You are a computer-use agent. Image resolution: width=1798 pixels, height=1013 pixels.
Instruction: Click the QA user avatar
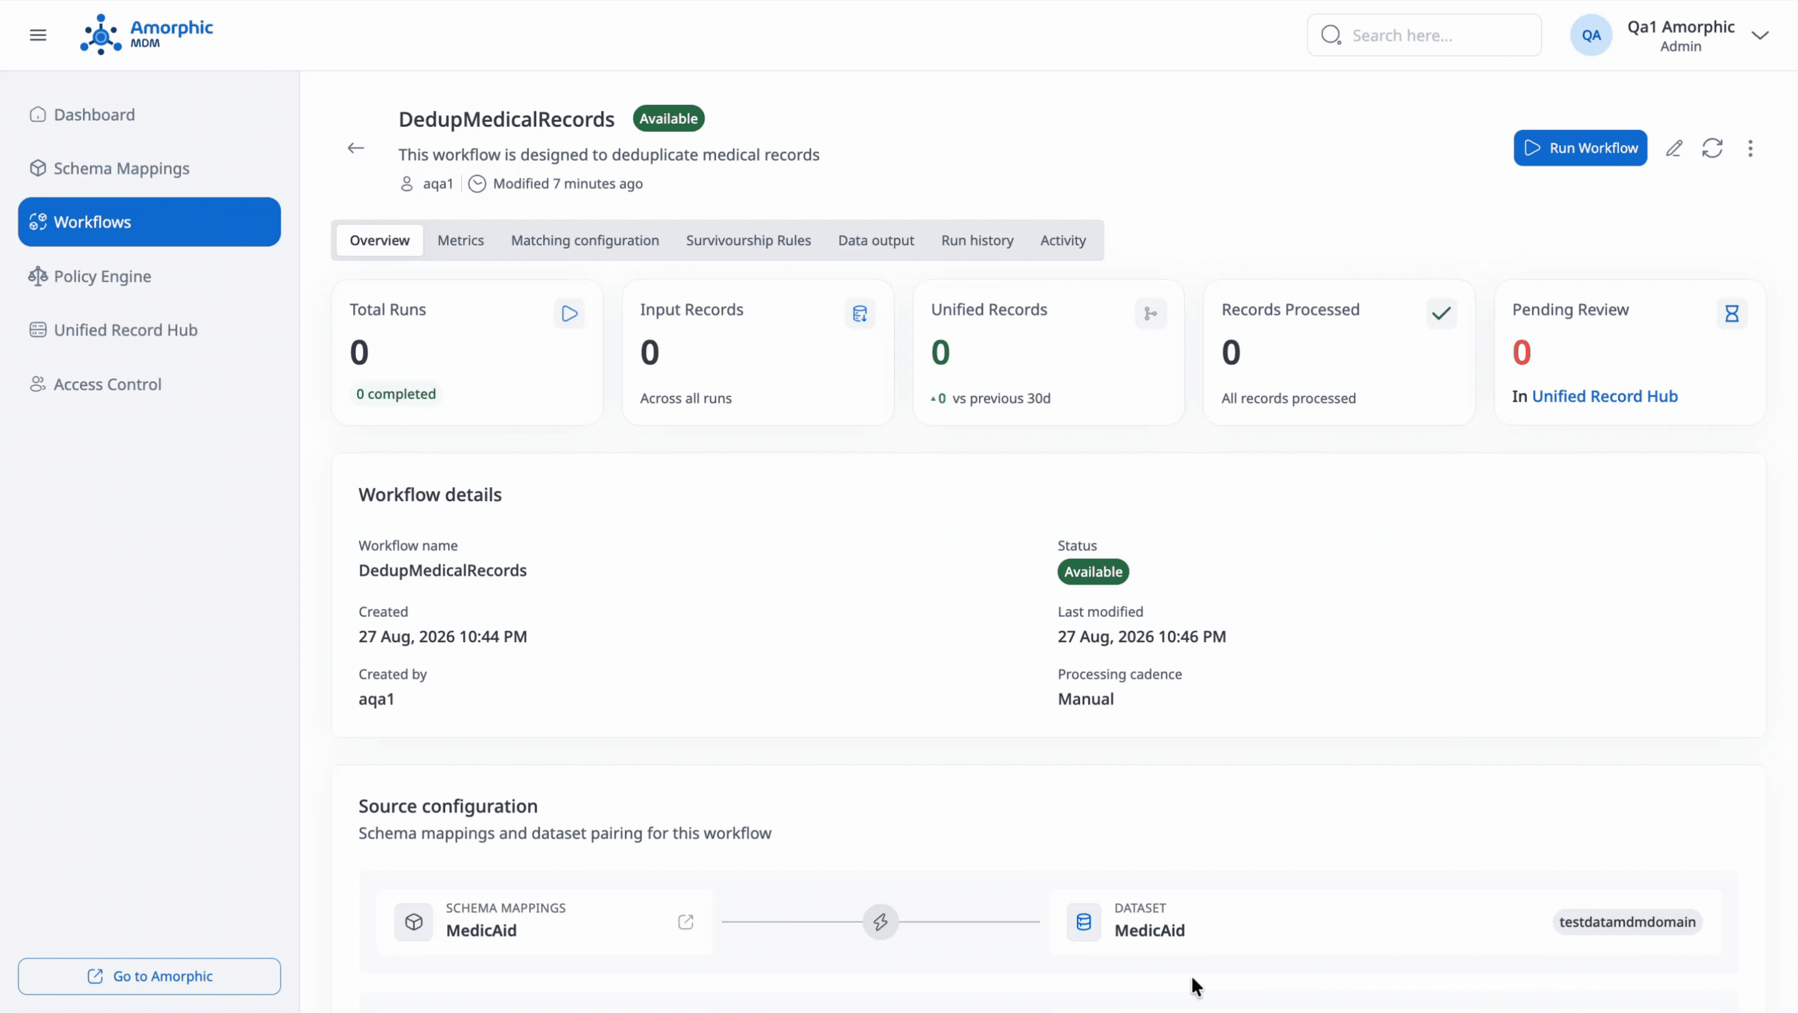[1591, 35]
